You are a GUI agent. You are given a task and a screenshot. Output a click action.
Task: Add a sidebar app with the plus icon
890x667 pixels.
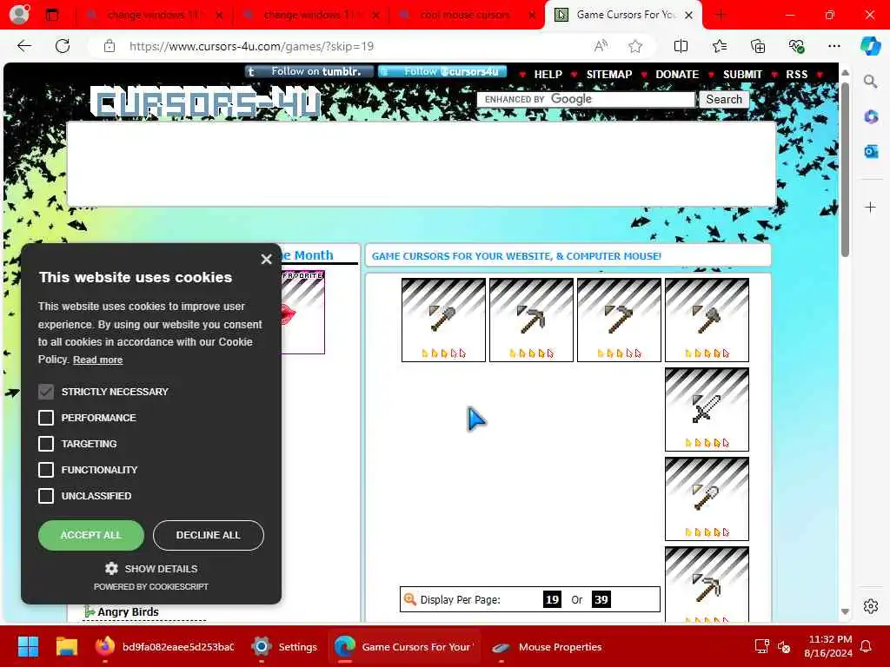(870, 207)
